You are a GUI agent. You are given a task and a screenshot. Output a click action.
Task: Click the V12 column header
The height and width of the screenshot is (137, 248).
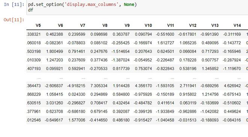pyautogui.click(x=193, y=25)
